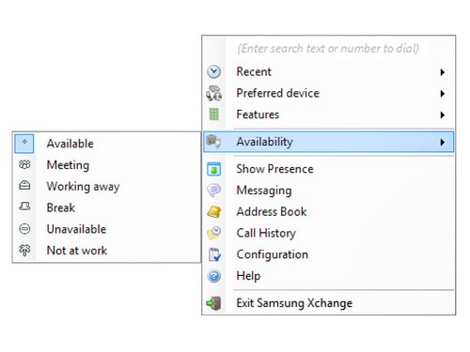Click the Unavailable no-entry icon
Screen dimensions: 470x352
point(24,229)
